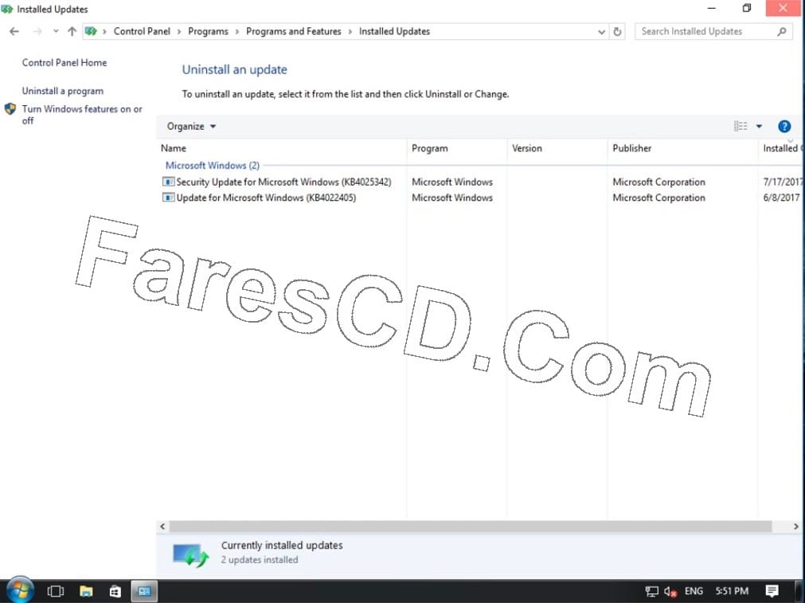Click the 6/8/2017 installed date cell
This screenshot has height=603, width=805.
click(x=781, y=198)
